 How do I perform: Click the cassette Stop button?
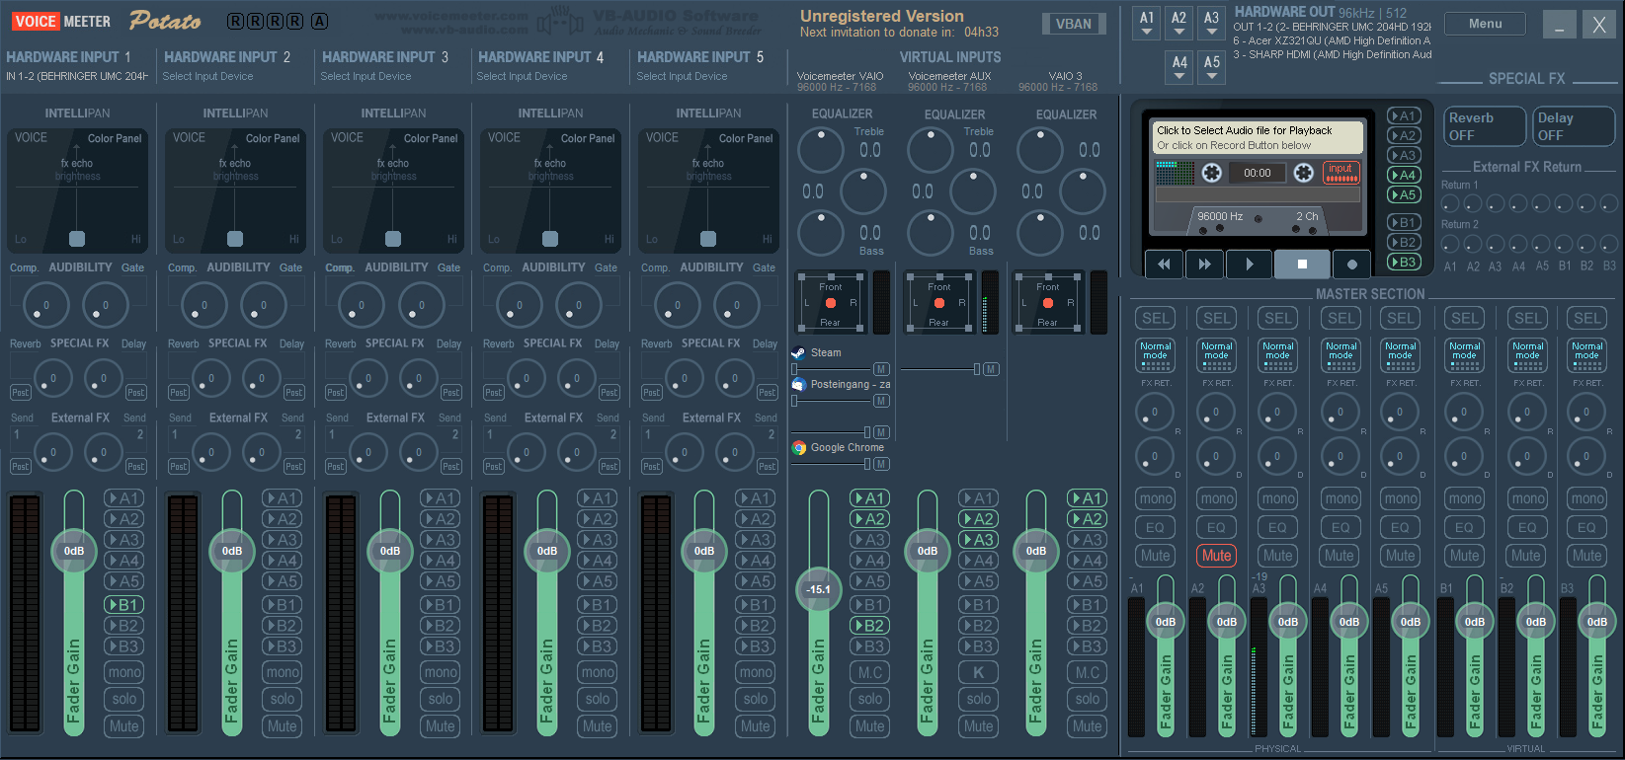[x=1302, y=264]
